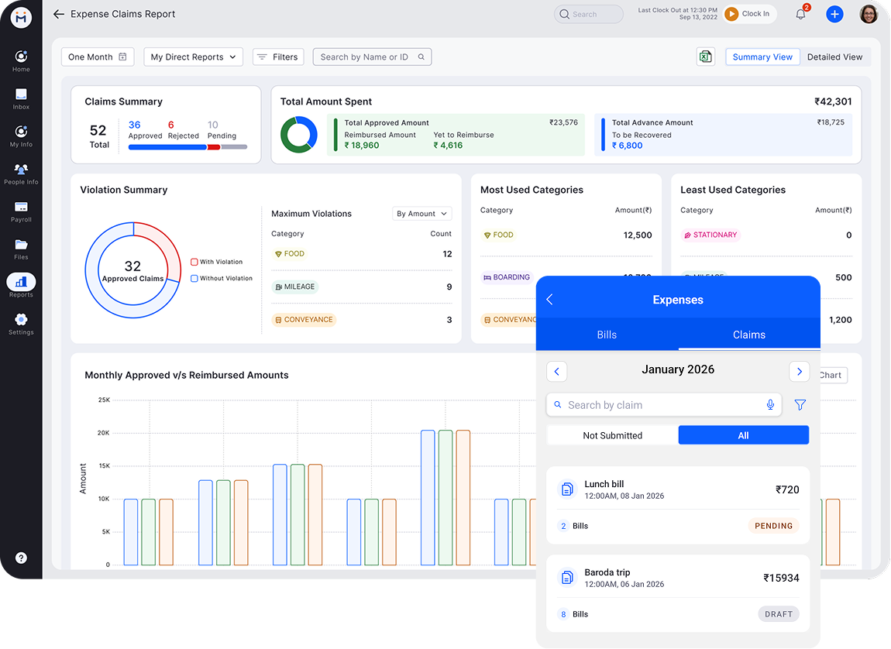
Task: Export report with the Excel icon
Action: pos(705,57)
